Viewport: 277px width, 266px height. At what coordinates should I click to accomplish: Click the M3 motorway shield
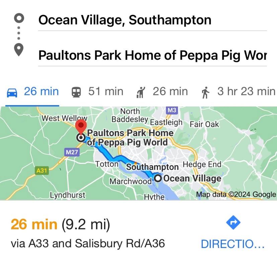172,110
